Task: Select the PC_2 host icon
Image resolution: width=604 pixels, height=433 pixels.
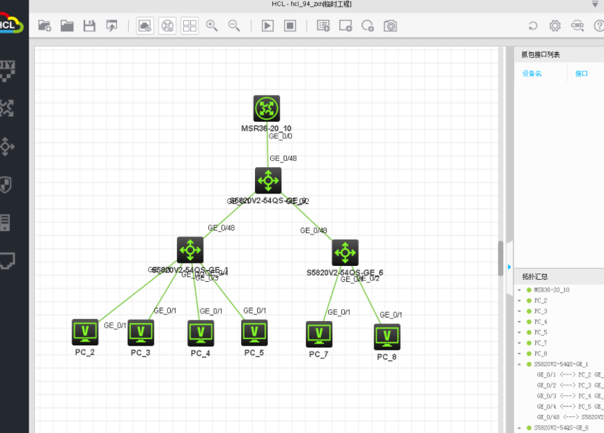Action: click(x=85, y=332)
